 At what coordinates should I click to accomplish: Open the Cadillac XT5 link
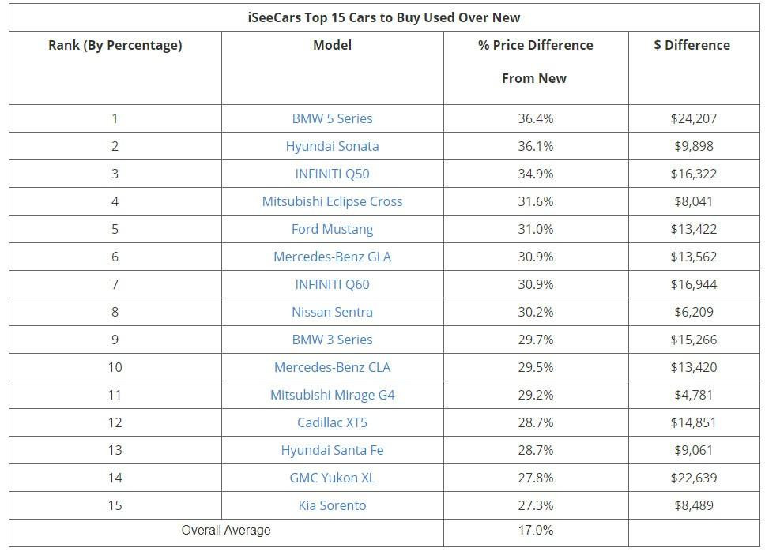coord(332,422)
